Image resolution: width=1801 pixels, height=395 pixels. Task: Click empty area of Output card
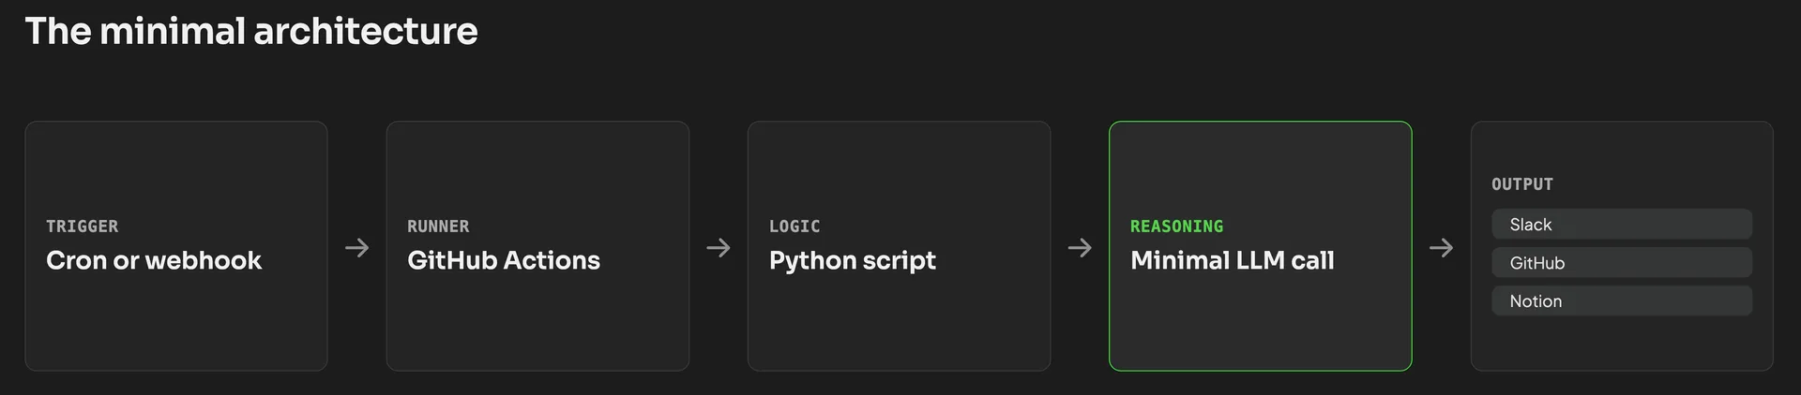(1622, 343)
